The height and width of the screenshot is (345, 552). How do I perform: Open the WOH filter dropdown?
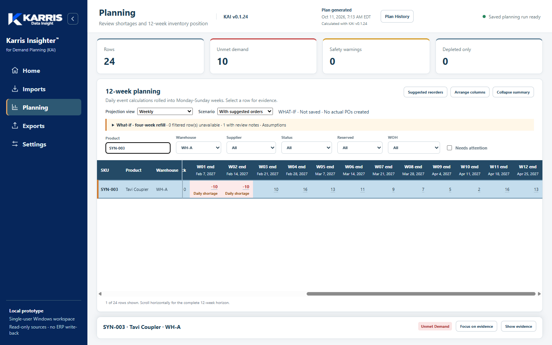coord(414,148)
